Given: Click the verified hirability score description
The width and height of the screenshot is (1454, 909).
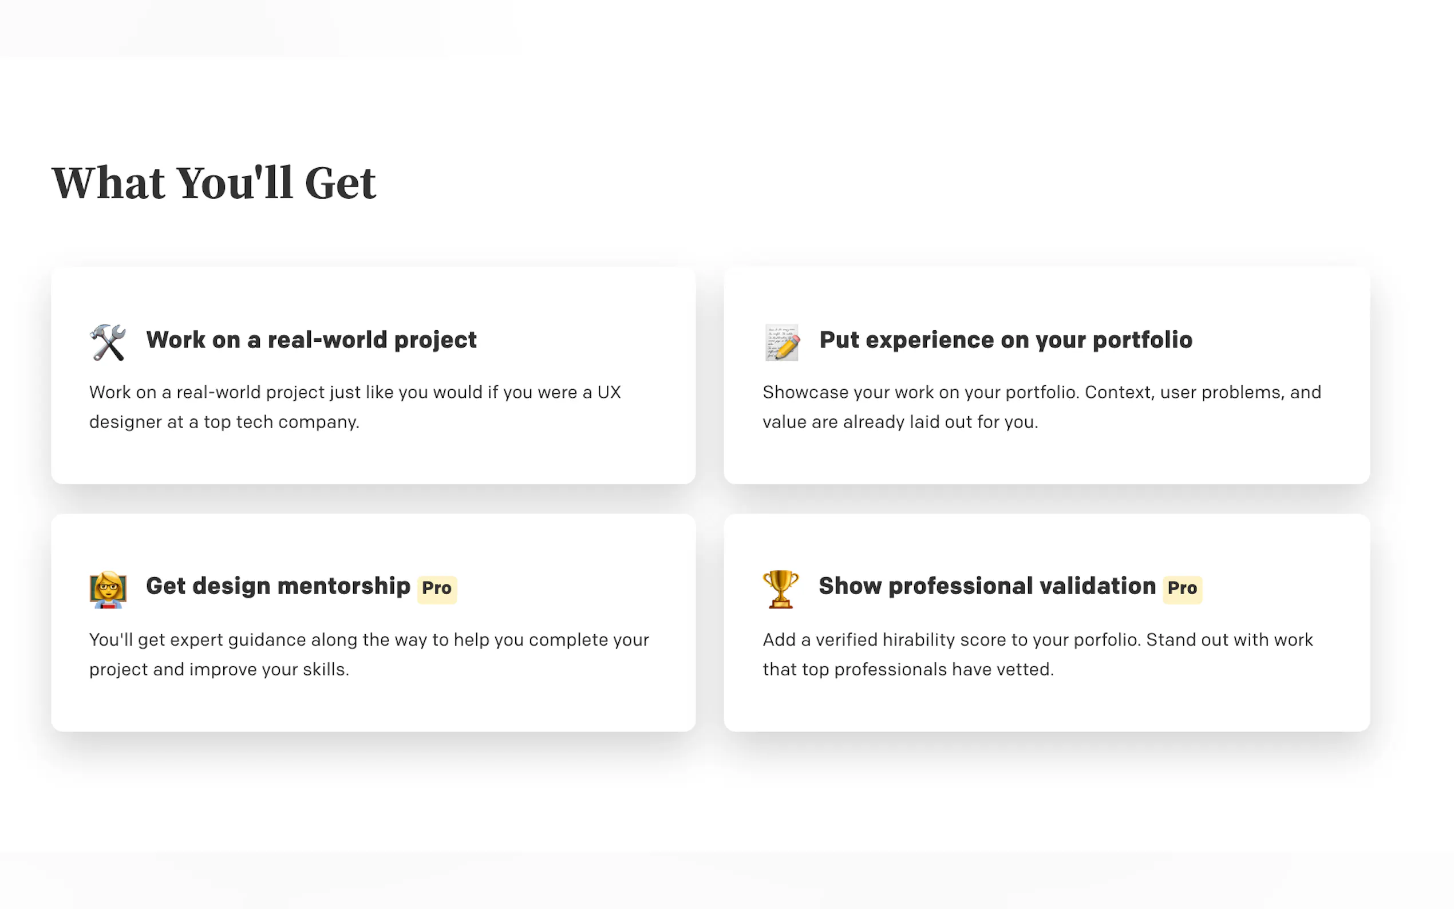Looking at the screenshot, I should click(x=1037, y=654).
